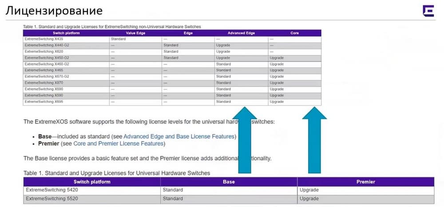Click Upgrade in the X695 Core cell
The image size is (444, 207).
277,102
